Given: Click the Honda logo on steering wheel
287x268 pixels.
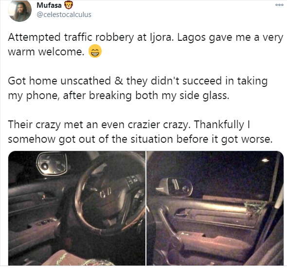Looking at the screenshot, I should pos(105,193).
